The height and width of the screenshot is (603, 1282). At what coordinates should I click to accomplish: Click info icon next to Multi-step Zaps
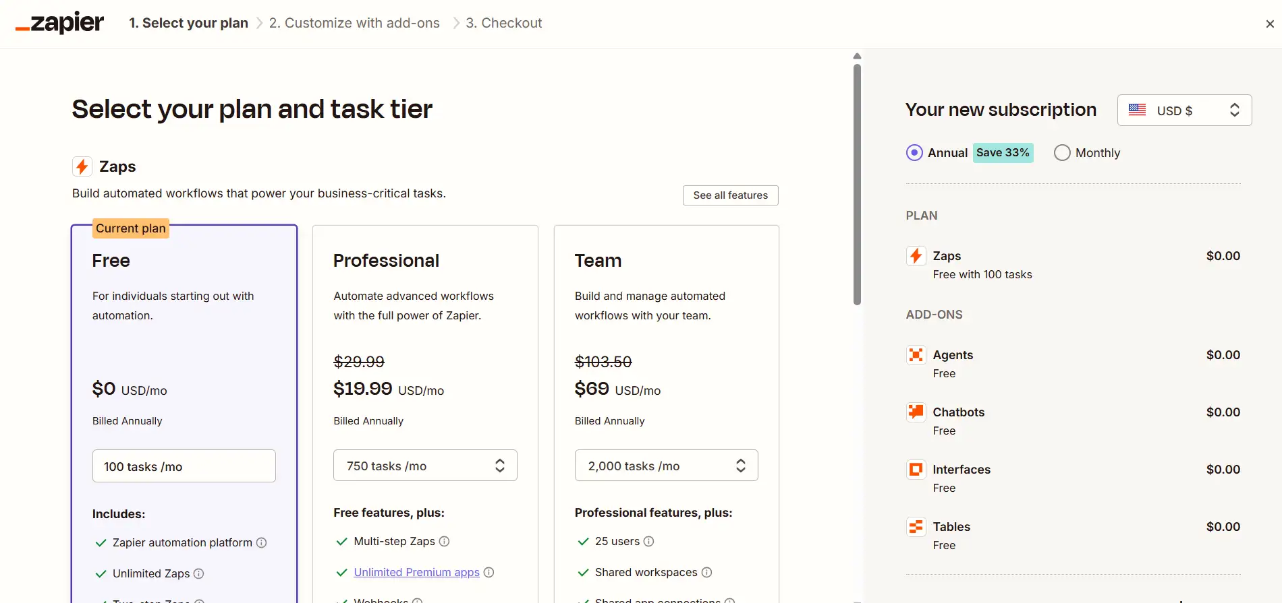coord(445,541)
